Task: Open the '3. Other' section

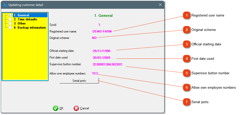Action: (x=20, y=23)
